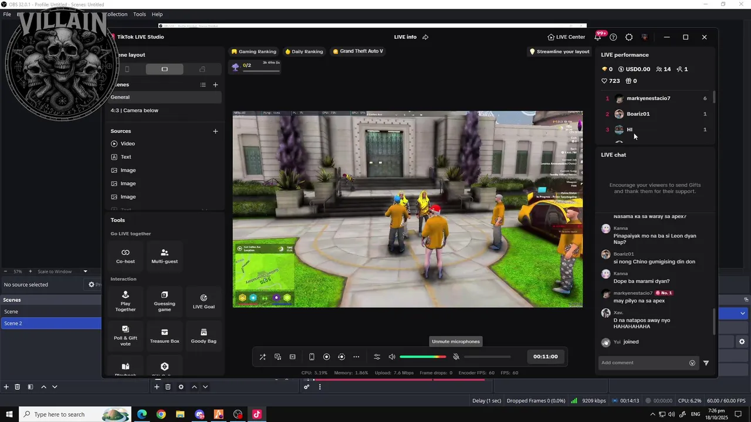Open the help question mark icon
This screenshot has height=422, width=751.
tap(613, 37)
